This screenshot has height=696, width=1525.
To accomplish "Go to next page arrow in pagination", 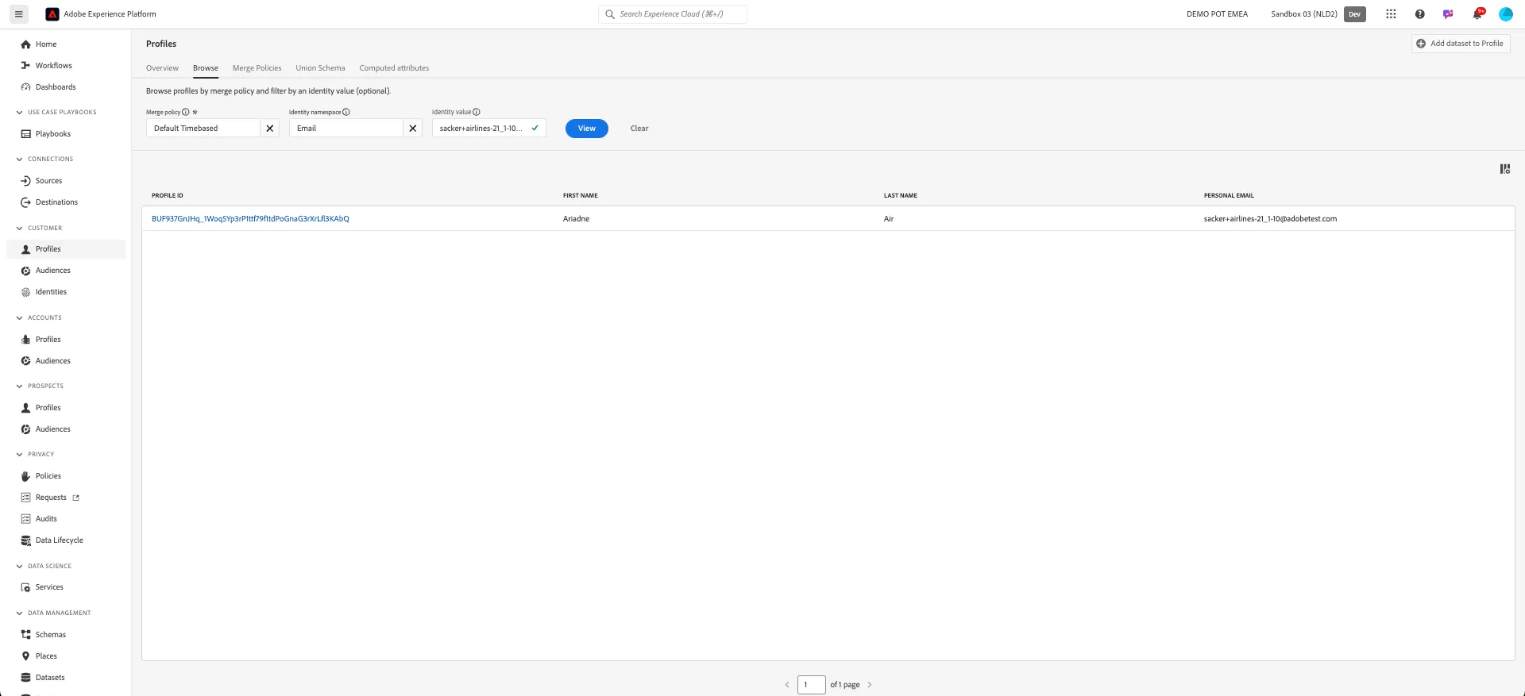I will click(x=870, y=685).
